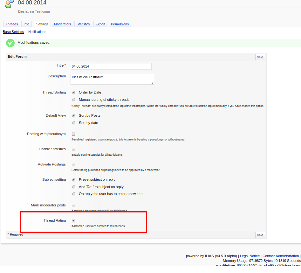Viewport: 301px width, 273px height.
Task: Click the bottom Save button
Action: (260, 235)
